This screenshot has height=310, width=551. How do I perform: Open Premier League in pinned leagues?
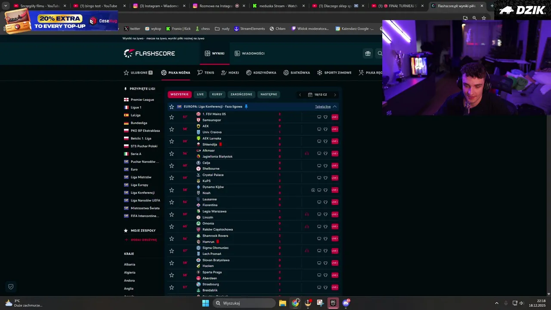[x=142, y=100]
